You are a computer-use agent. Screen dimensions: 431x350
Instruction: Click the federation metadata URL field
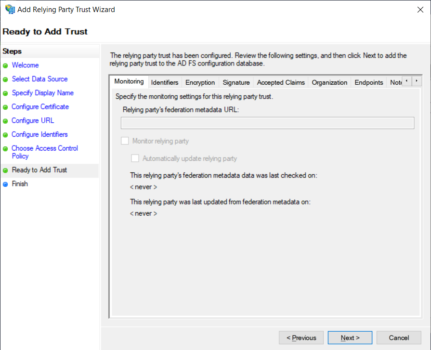tap(267, 123)
